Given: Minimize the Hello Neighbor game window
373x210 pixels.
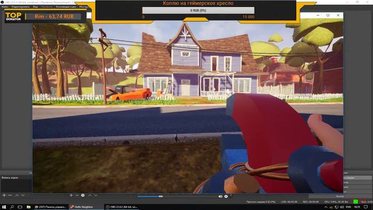Looking at the screenshot, I should click(318, 15).
